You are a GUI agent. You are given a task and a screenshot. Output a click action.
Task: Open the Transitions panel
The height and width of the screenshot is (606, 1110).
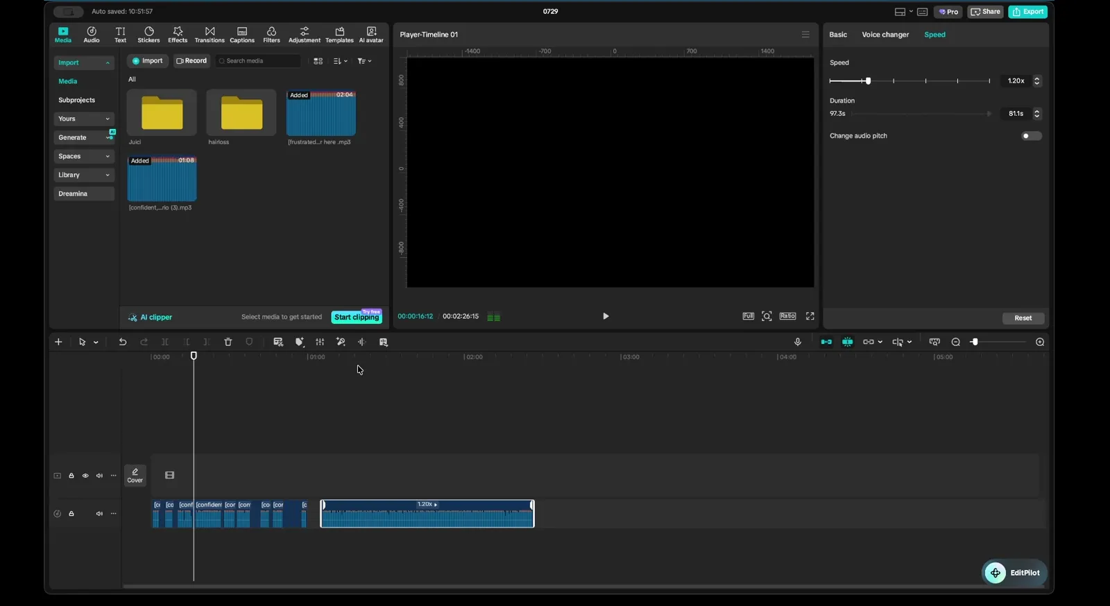[210, 35]
